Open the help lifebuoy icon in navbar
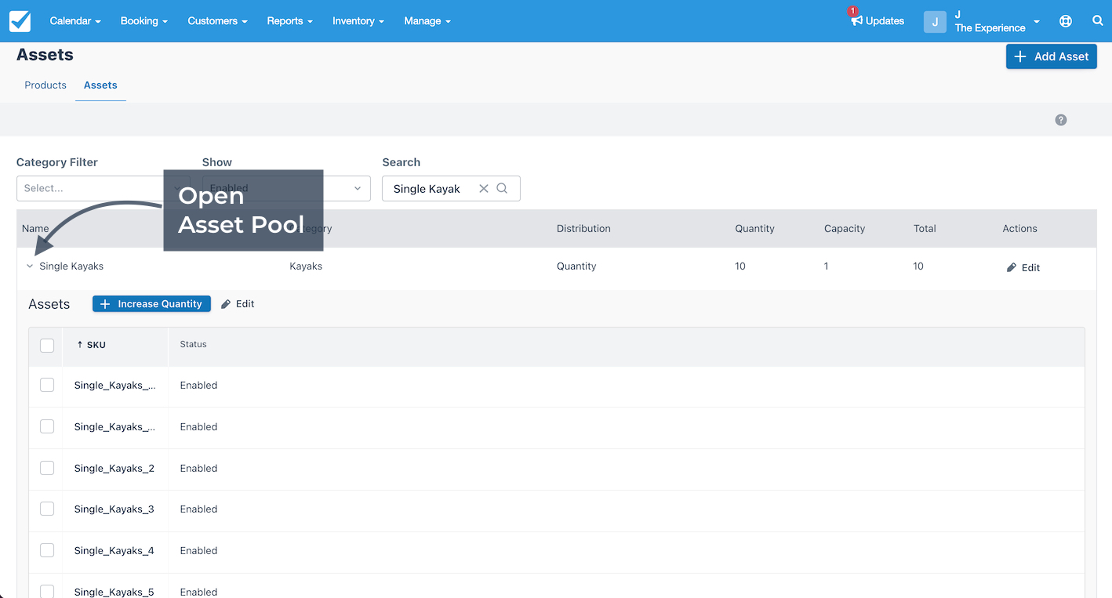The width and height of the screenshot is (1112, 598). [1066, 21]
